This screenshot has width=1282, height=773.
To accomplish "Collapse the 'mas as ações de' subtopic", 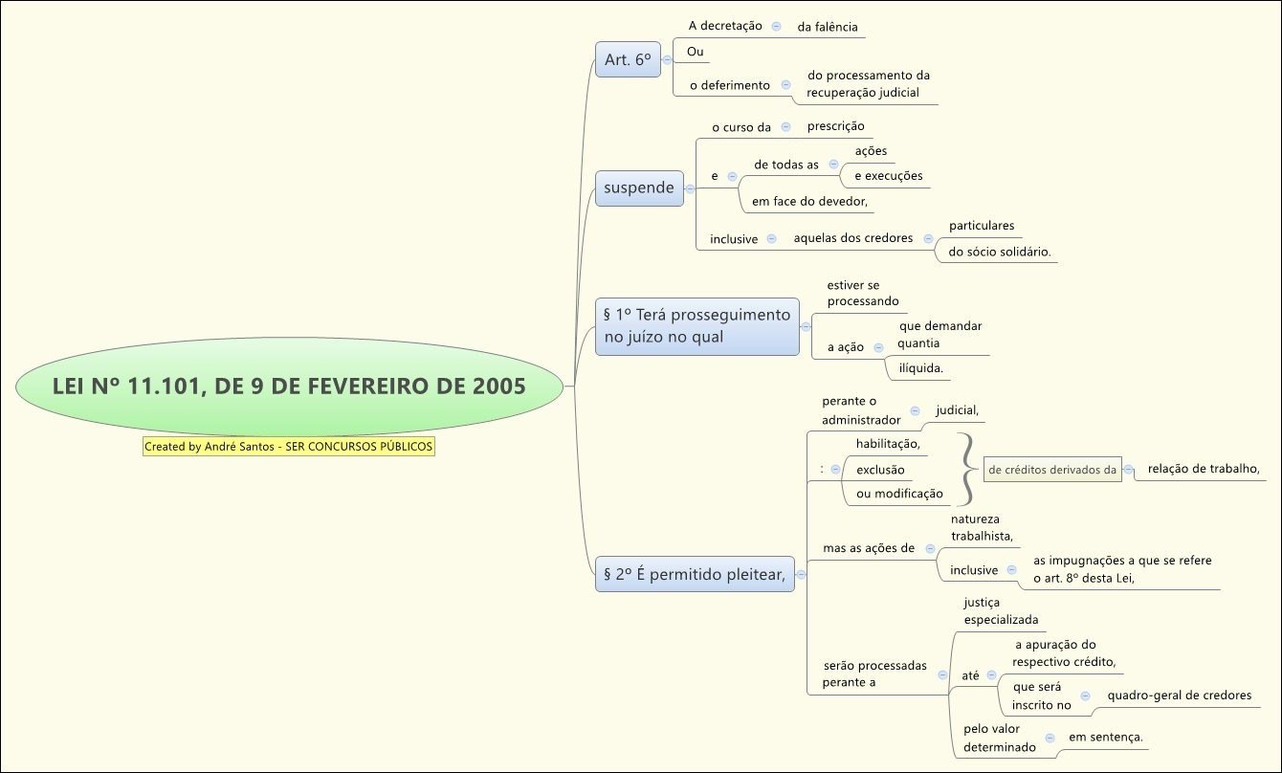I will point(930,548).
